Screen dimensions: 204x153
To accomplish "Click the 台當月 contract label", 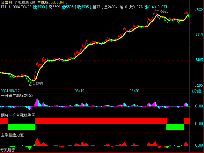I will (x=6, y=3).
